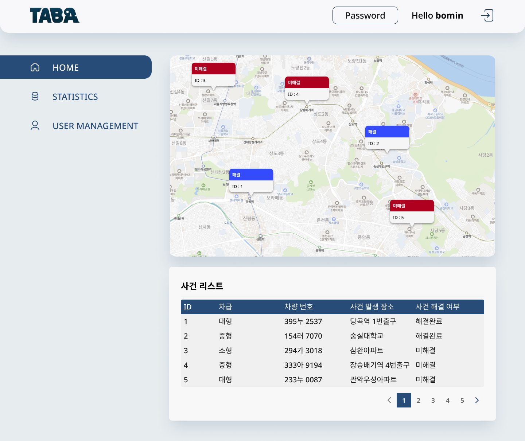This screenshot has width=525, height=441.
Task: Open the USER MANAGEMENT menu item
Action: click(x=95, y=126)
